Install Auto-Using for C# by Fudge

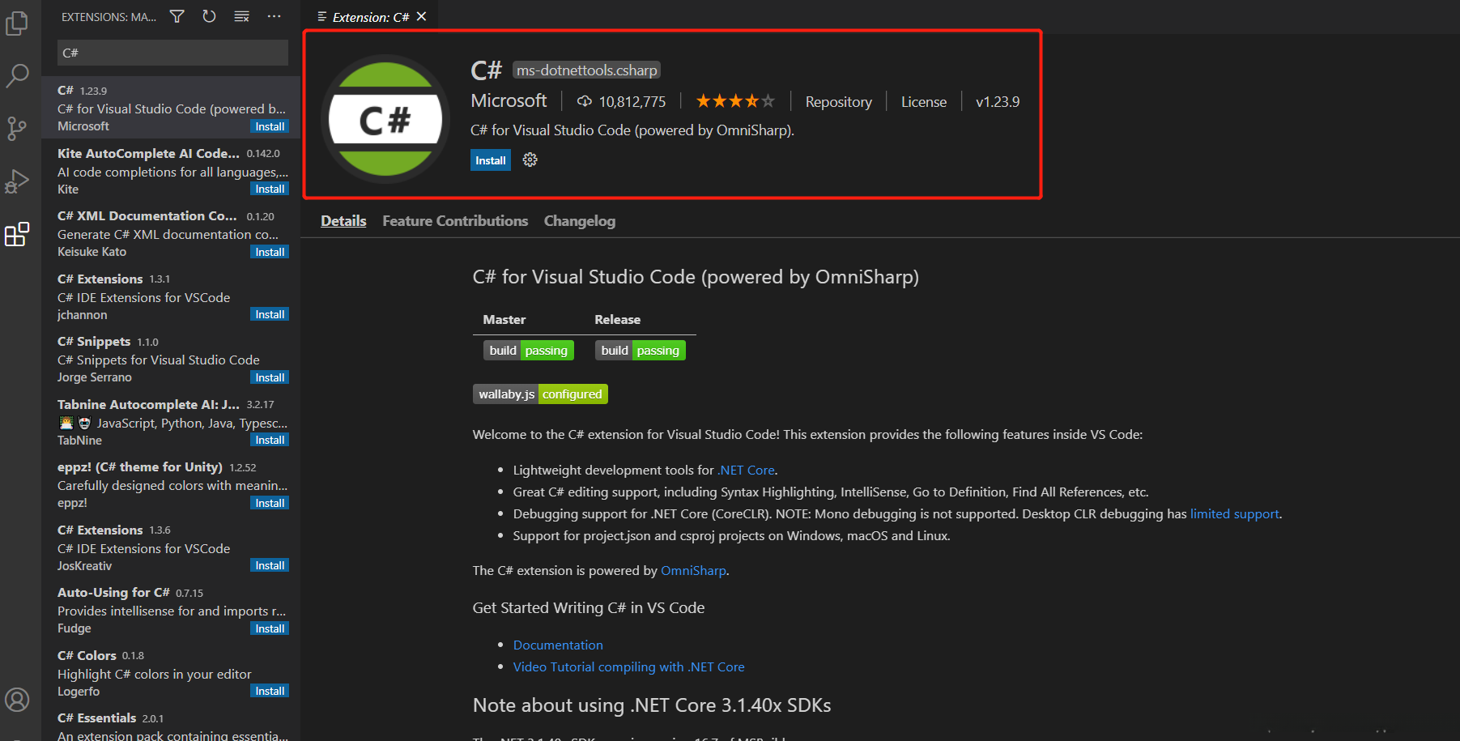coord(270,628)
